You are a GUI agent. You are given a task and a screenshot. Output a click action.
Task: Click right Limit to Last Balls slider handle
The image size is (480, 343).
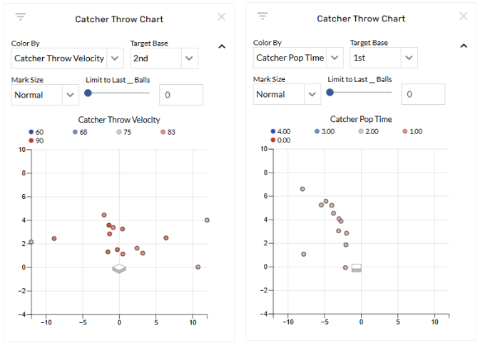tap(330, 92)
